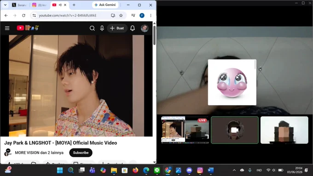The image size is (313, 176).
Task: Click the Buat create button
Action: 117,28
